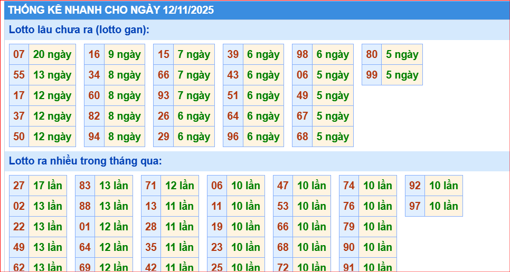Click the '9 ngày' value cell
Image resolution: width=510 pixels, height=272 pixels.
(x=124, y=54)
